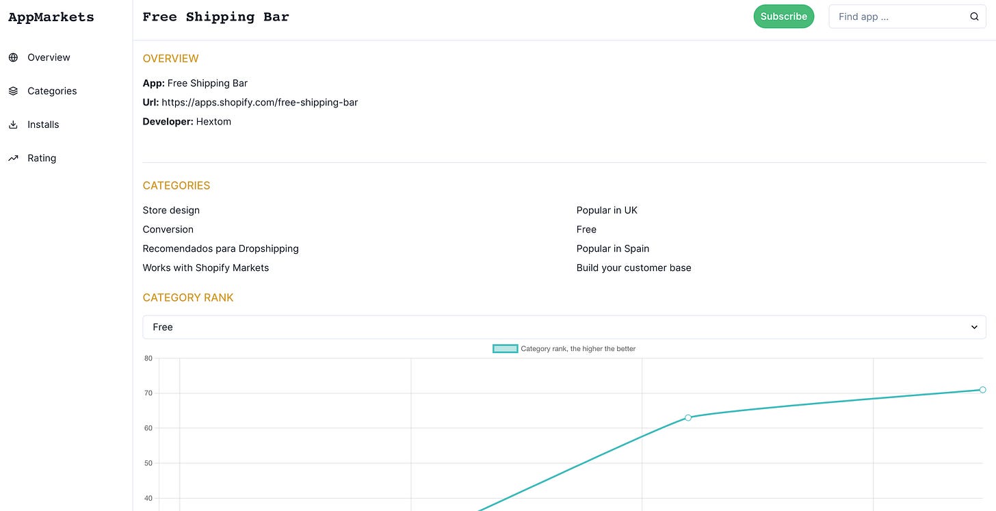Click the Subscribe button
Viewport: 996px width, 511px height.
click(x=784, y=16)
